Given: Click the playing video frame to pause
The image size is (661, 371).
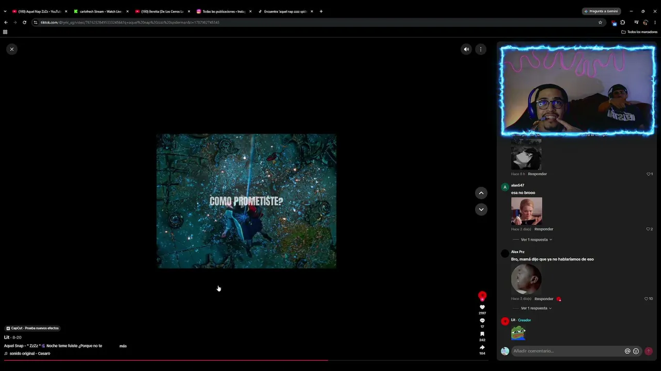Looking at the screenshot, I should (246, 201).
